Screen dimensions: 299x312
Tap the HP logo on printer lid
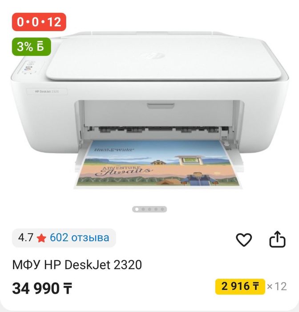(x=153, y=56)
